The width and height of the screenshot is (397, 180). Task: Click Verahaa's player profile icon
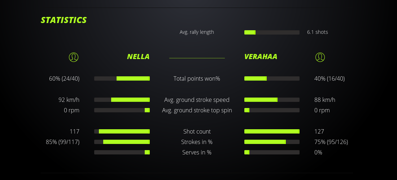(320, 57)
